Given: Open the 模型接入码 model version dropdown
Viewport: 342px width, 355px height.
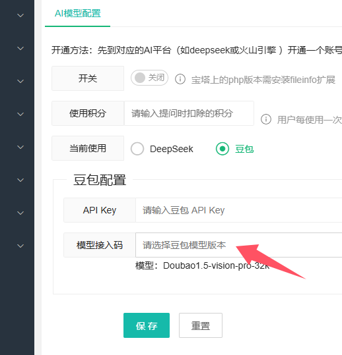Looking at the screenshot, I should point(239,245).
